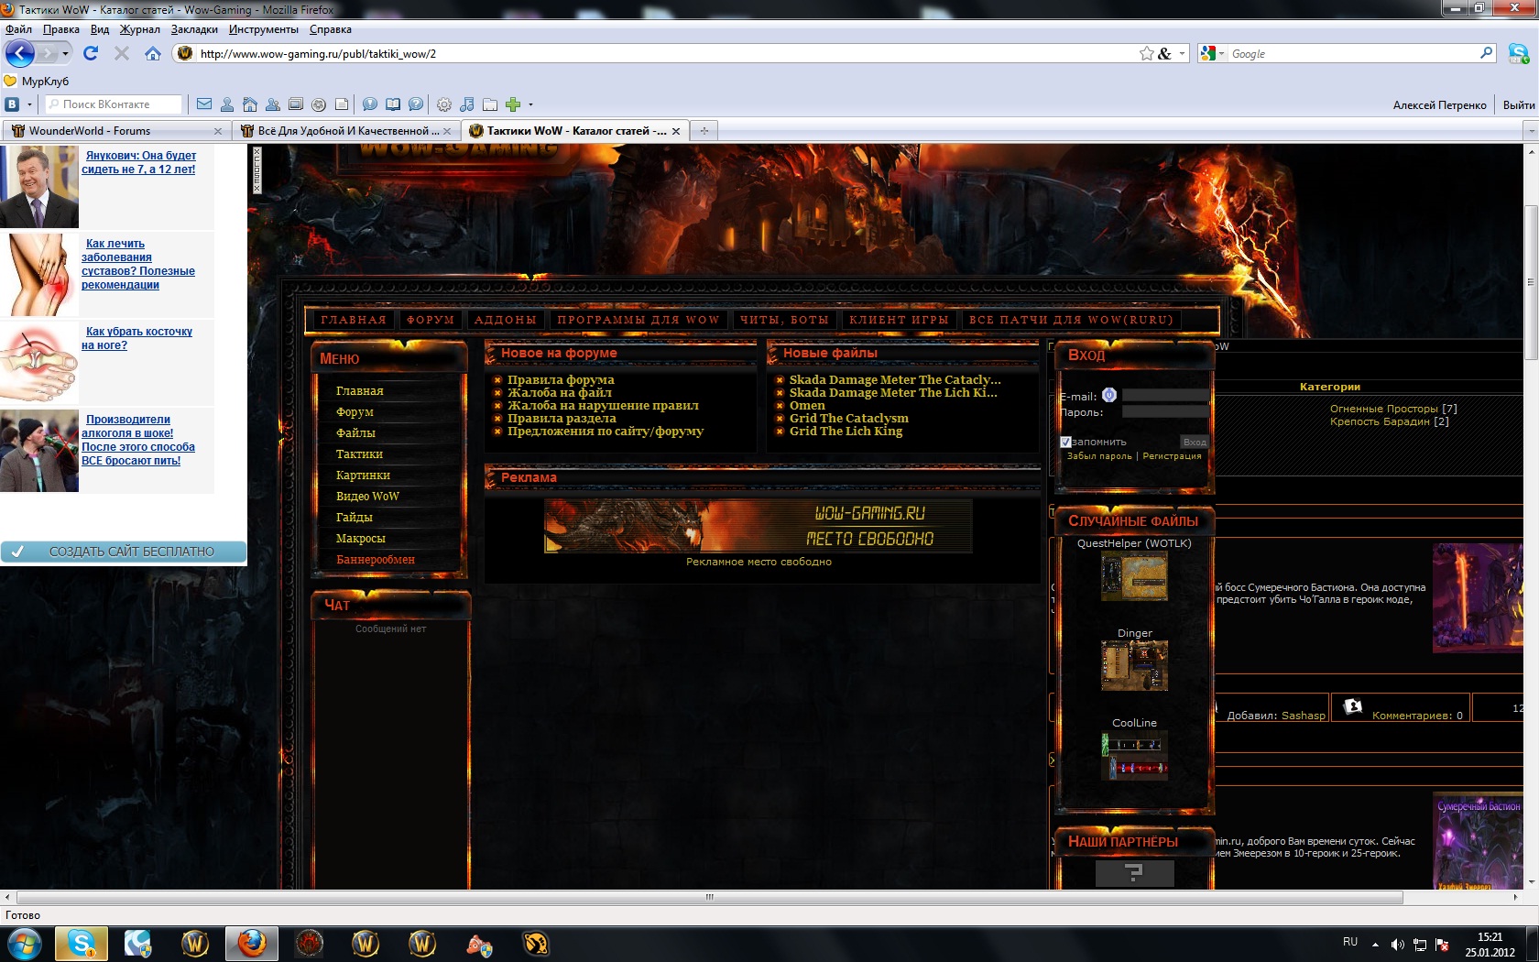Viewport: 1539px width, 962px height.
Task: Bookmark this page with the star icon
Action: pyautogui.click(x=1146, y=53)
